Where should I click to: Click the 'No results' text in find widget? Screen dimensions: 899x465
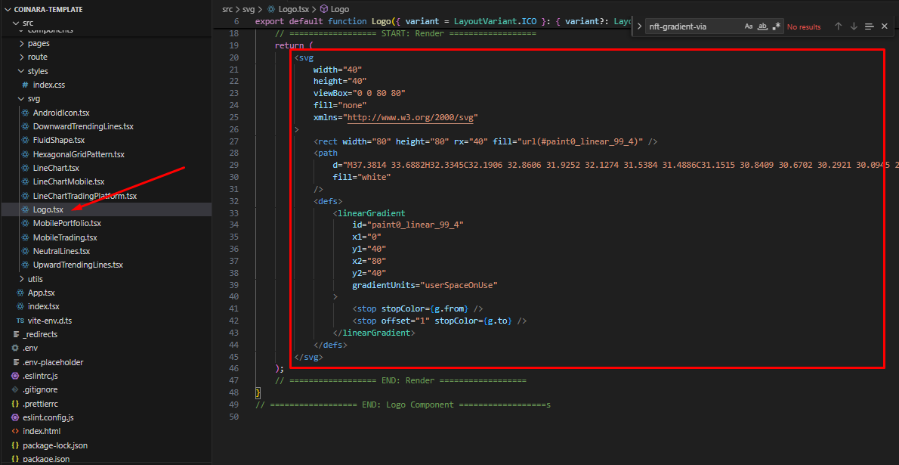click(804, 27)
